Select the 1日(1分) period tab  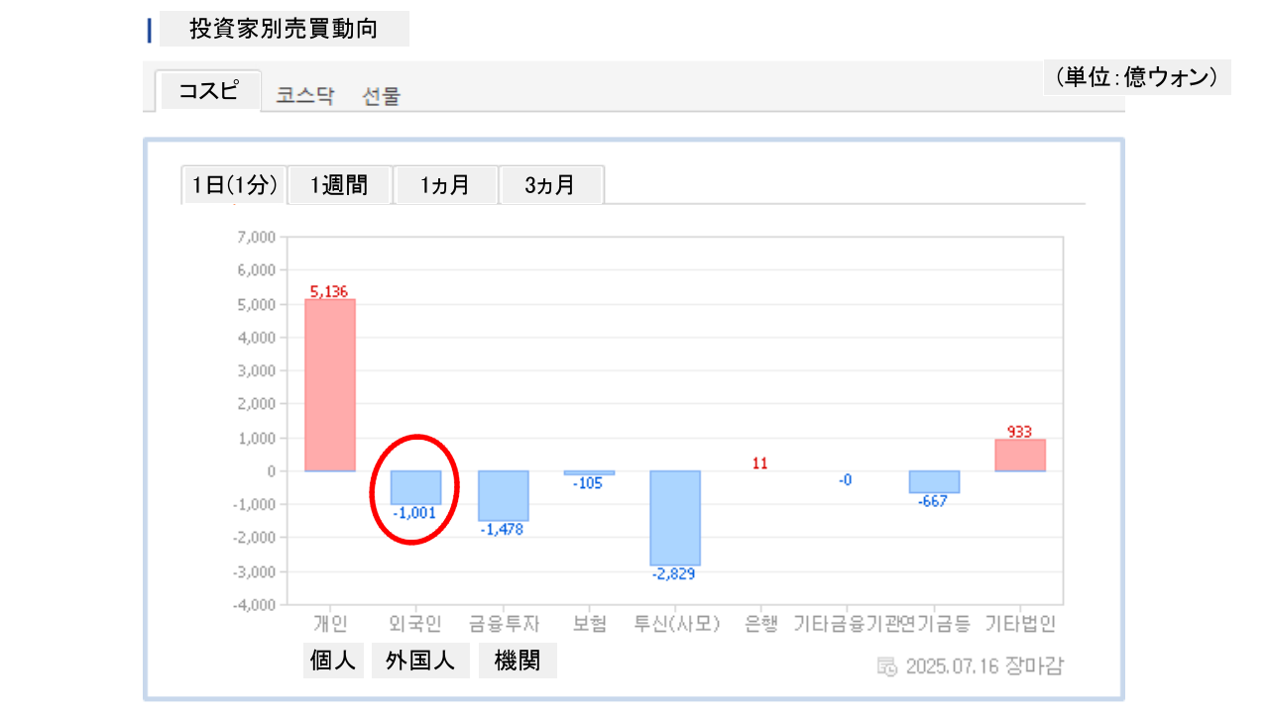235,185
